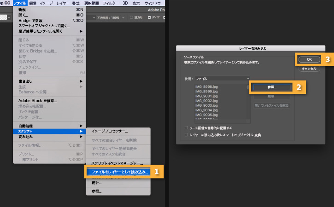Open the 編集 menu
This screenshot has height=207, width=334.
[33, 3]
